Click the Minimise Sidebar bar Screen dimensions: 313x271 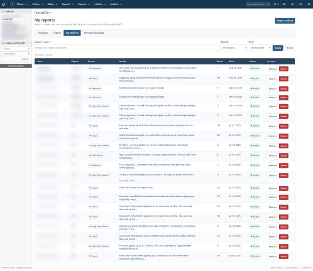click(16, 66)
